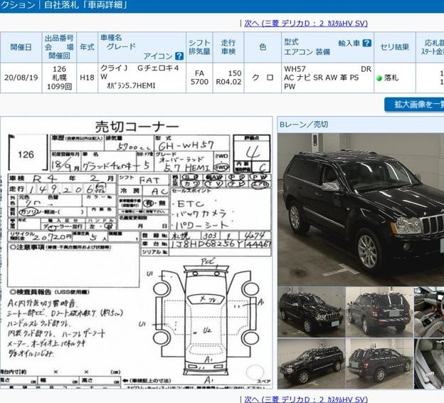
Task: Open the left-side view Jeep thumbnail
Action: (311, 364)
